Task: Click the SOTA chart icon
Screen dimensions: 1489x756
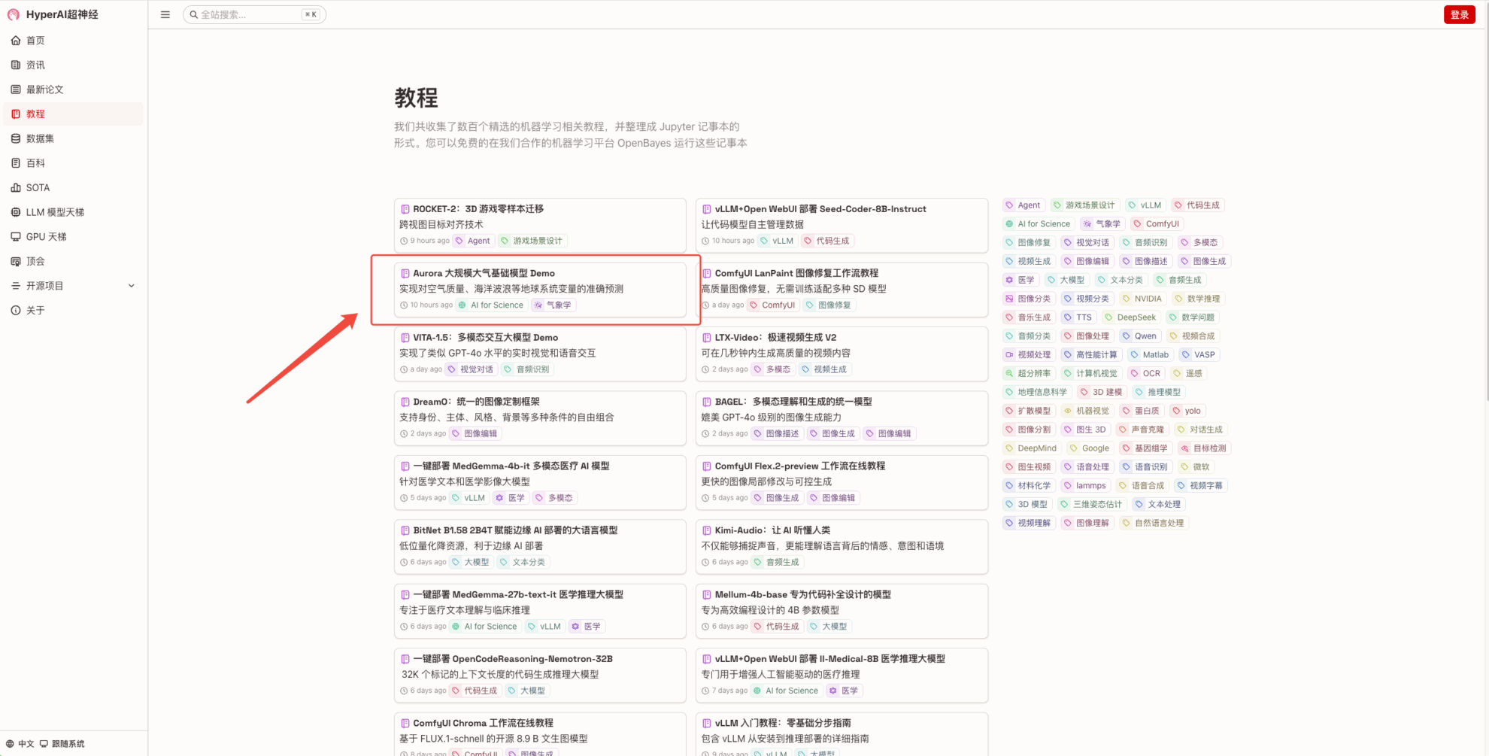Action: click(16, 188)
